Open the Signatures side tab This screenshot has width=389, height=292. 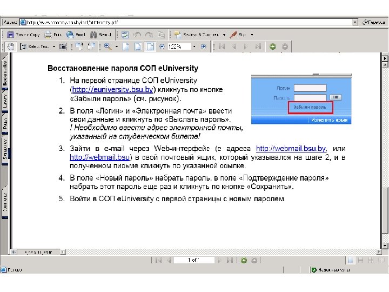tap(5, 150)
